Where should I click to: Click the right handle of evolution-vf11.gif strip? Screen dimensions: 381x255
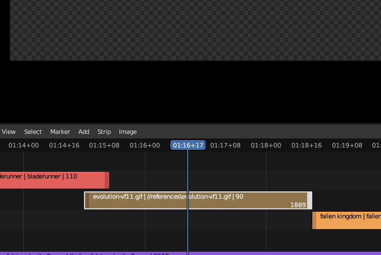[x=309, y=200]
